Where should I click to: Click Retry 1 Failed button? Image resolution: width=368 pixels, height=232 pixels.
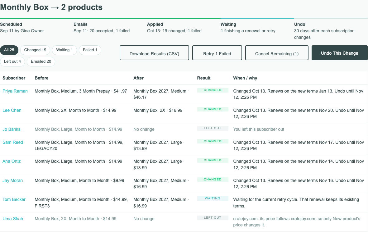click(x=217, y=53)
